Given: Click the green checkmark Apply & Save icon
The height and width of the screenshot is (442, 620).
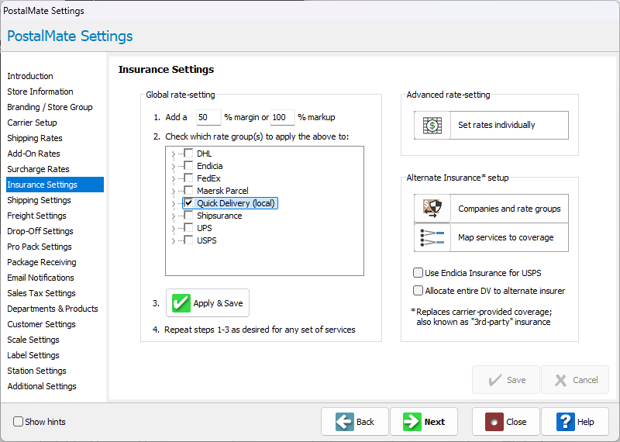Looking at the screenshot, I should tap(181, 303).
